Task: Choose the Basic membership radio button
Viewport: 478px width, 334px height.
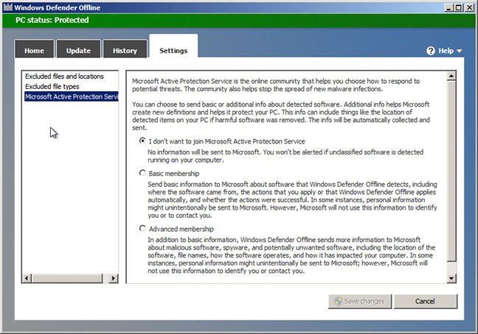Action: point(142,173)
